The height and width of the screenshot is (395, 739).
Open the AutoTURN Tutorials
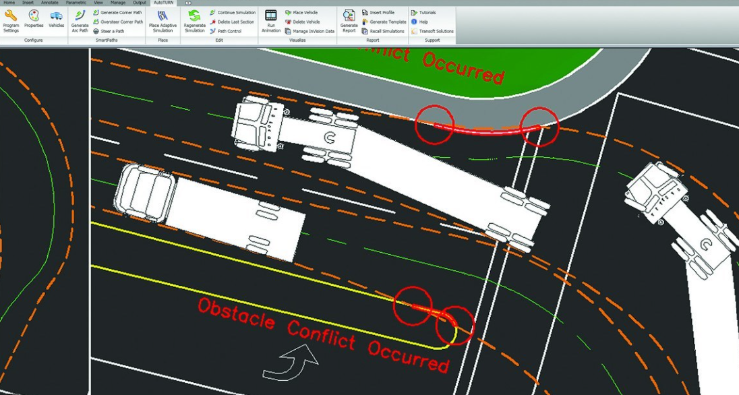(427, 12)
